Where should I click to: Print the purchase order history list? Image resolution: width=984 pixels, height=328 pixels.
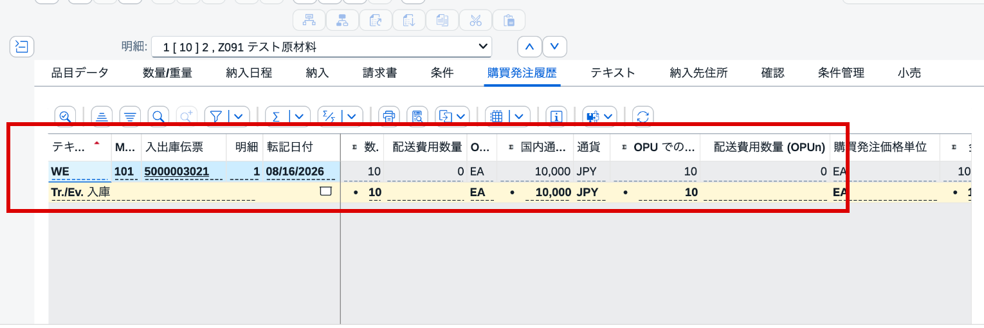coord(388,116)
